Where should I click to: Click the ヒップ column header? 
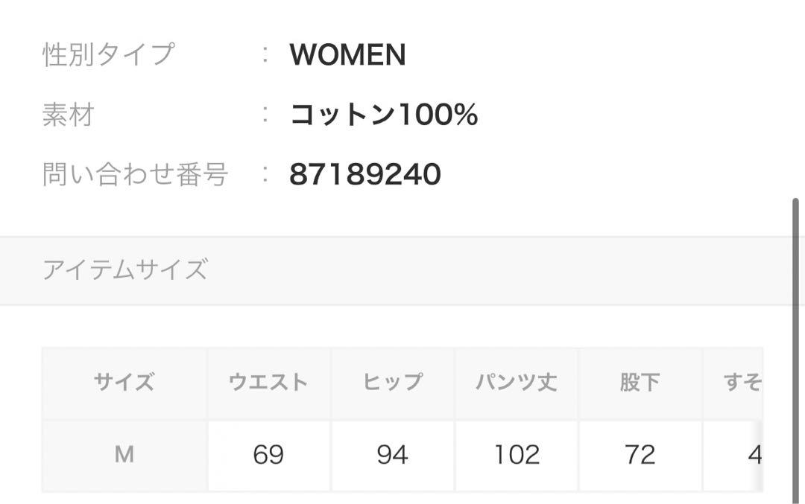(393, 383)
